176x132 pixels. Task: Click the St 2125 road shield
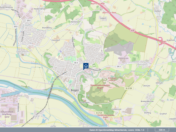click(x=99, y=113)
